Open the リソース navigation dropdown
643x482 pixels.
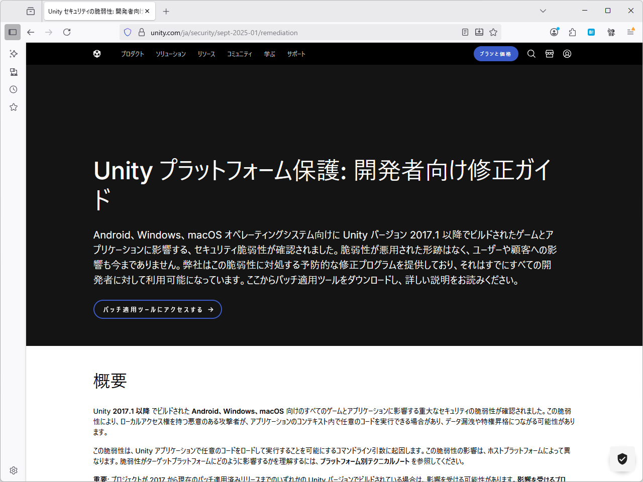pyautogui.click(x=206, y=54)
